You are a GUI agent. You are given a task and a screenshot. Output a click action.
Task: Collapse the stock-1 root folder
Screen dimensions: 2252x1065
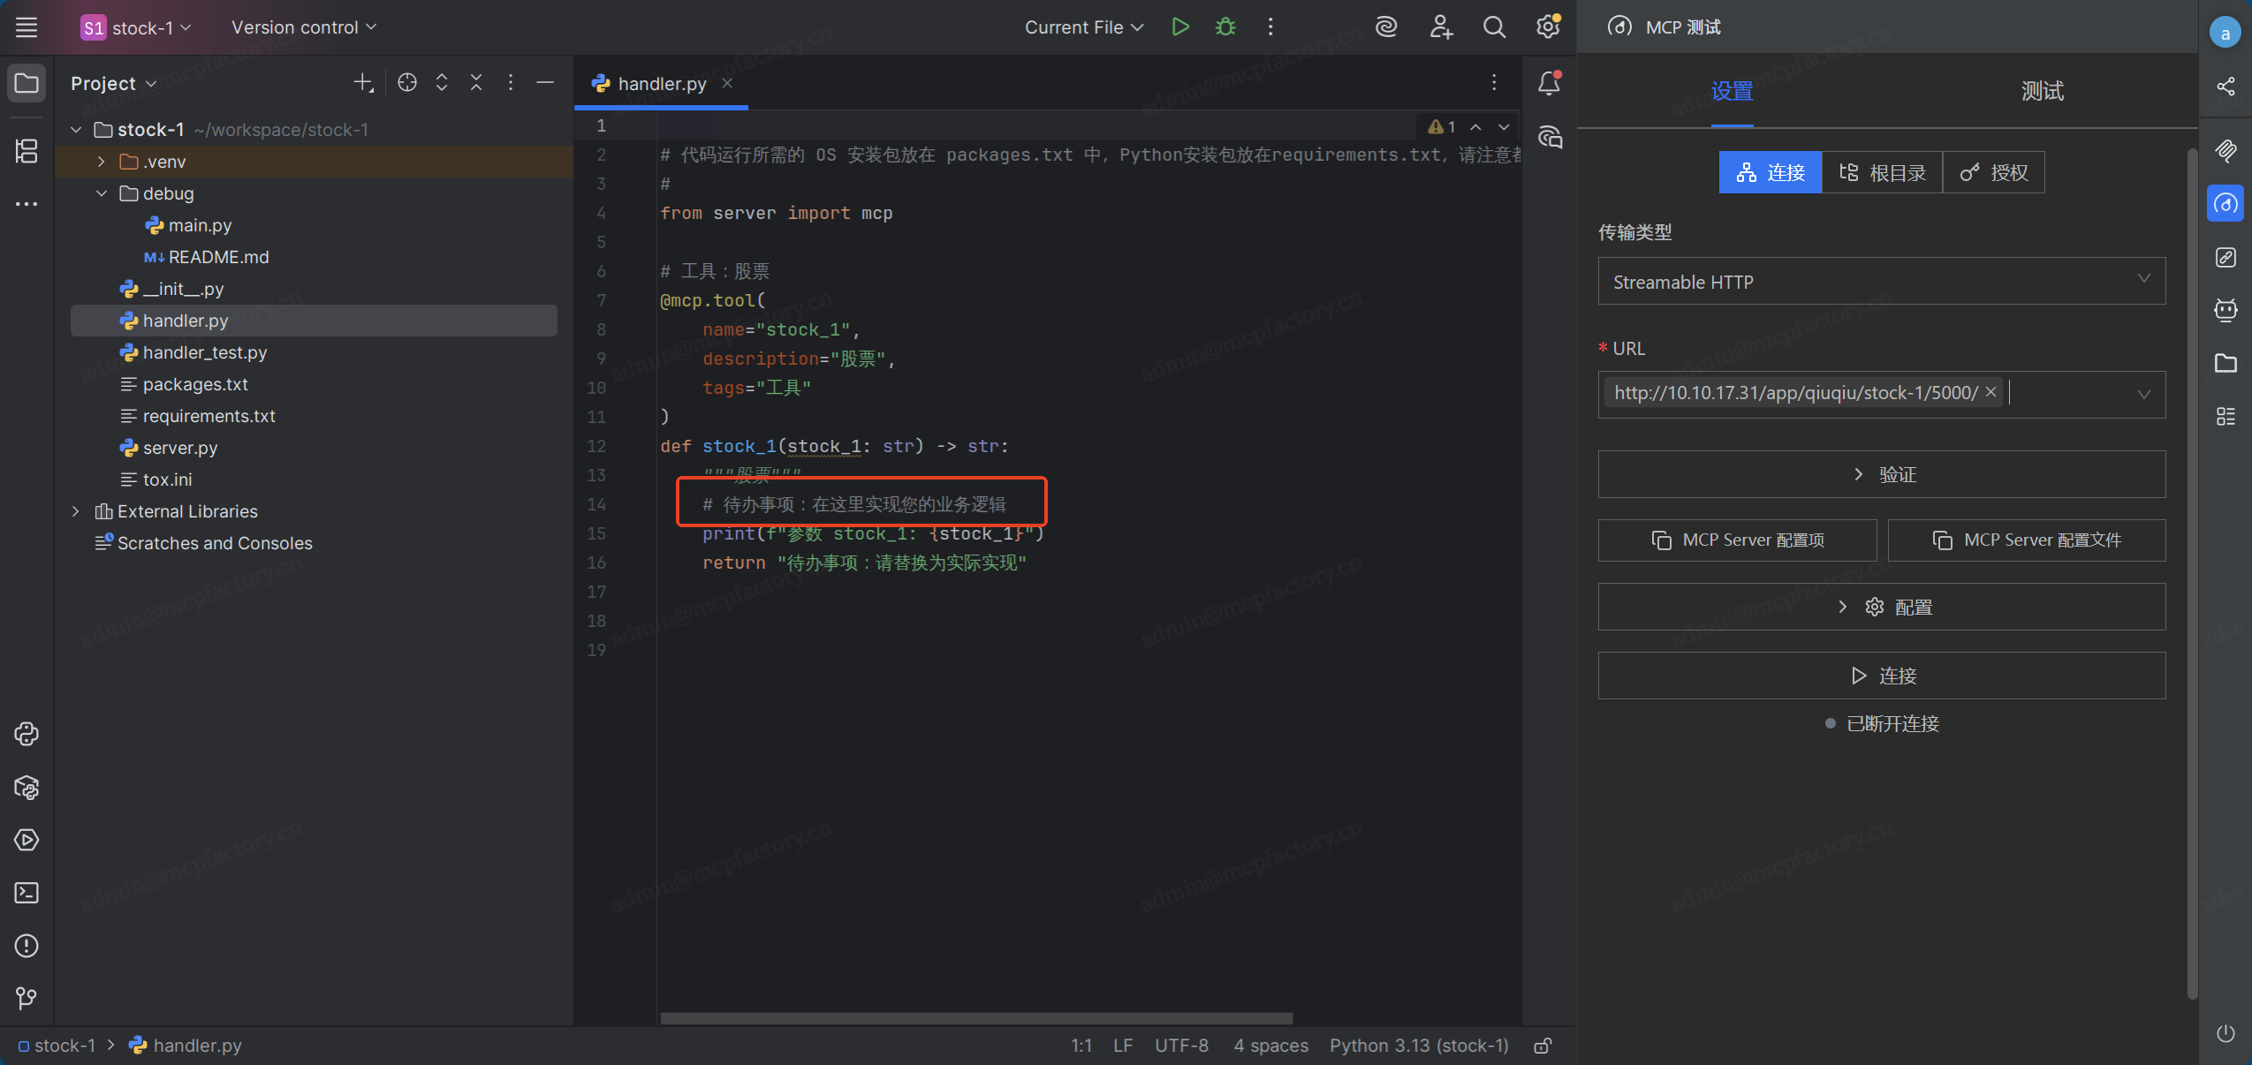click(x=76, y=130)
